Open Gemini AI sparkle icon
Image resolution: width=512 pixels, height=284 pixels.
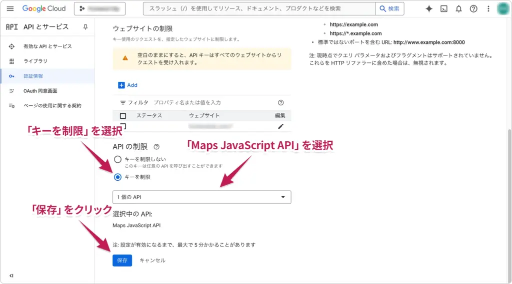(428, 9)
